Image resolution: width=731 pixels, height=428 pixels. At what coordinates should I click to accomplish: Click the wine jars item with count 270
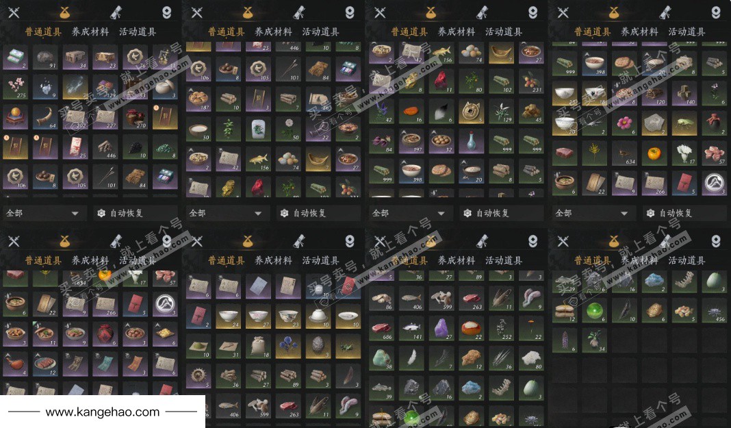pos(136,117)
